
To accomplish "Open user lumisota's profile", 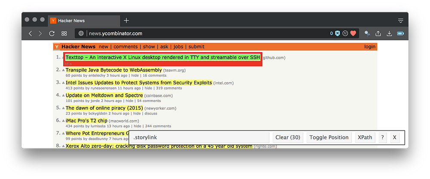I will [98, 126].
